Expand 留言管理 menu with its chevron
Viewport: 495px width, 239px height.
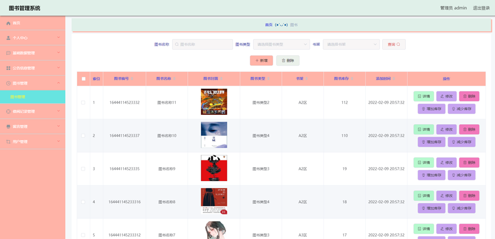coord(59,126)
